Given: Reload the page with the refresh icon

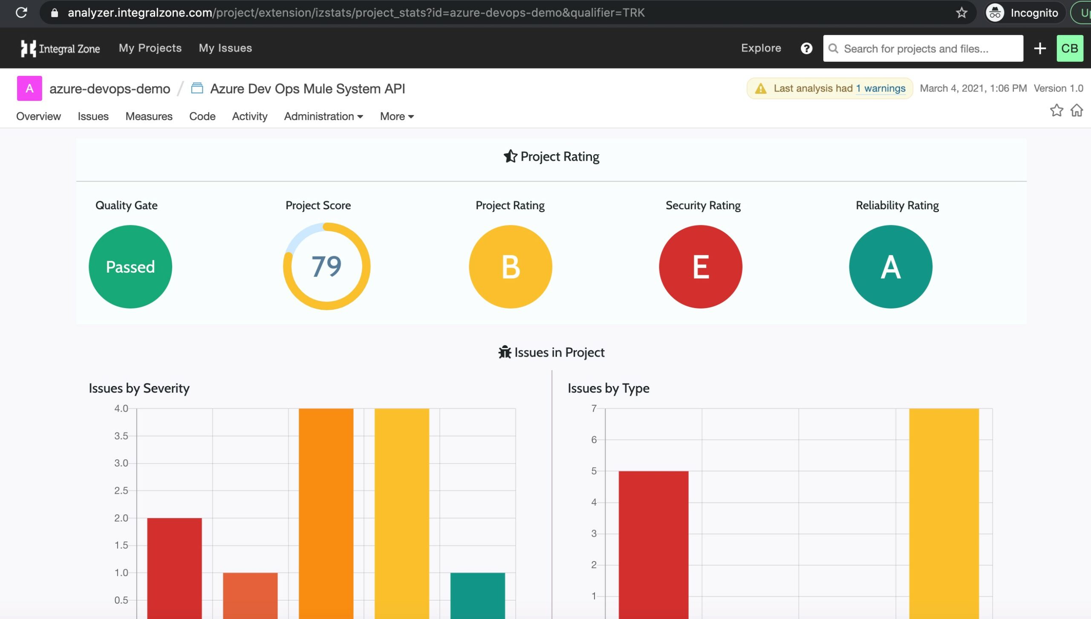Looking at the screenshot, I should click(21, 12).
